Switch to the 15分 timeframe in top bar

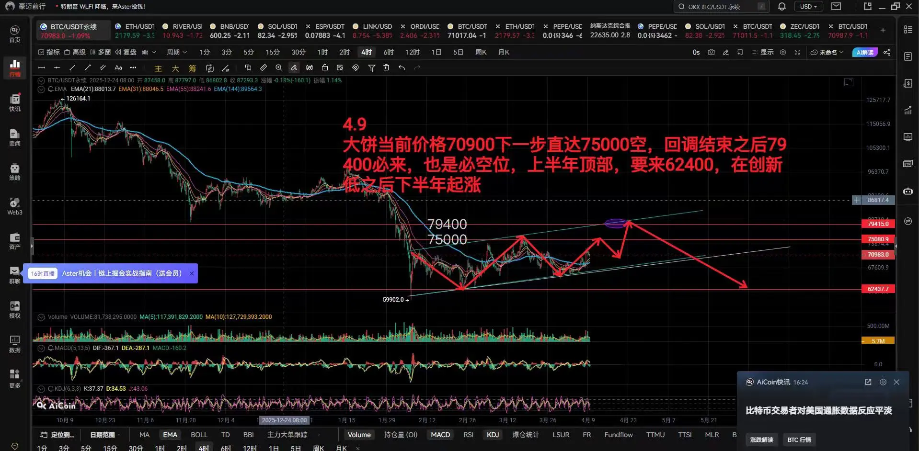(273, 52)
